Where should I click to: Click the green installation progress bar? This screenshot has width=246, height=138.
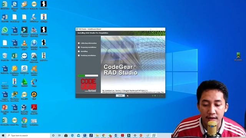coord(88,76)
